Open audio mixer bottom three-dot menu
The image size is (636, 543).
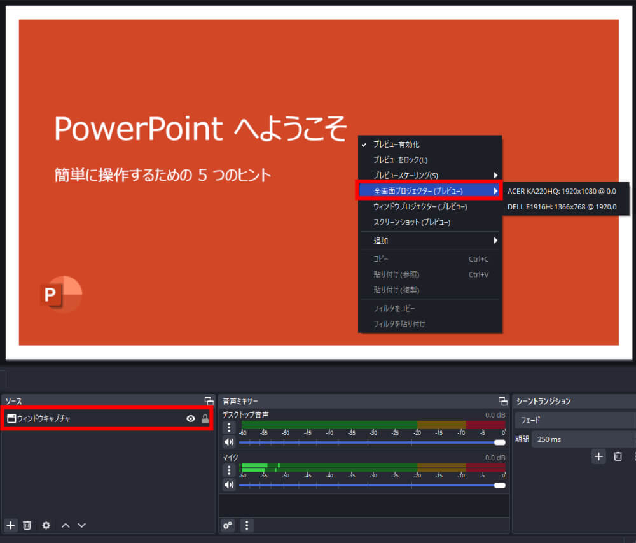click(247, 526)
